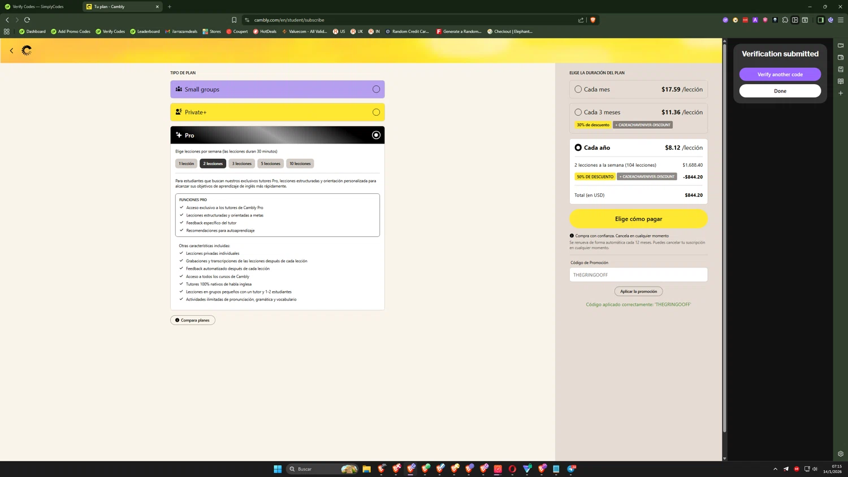Open File Explorer from the taskbar
The height and width of the screenshot is (477, 848).
coord(366,469)
